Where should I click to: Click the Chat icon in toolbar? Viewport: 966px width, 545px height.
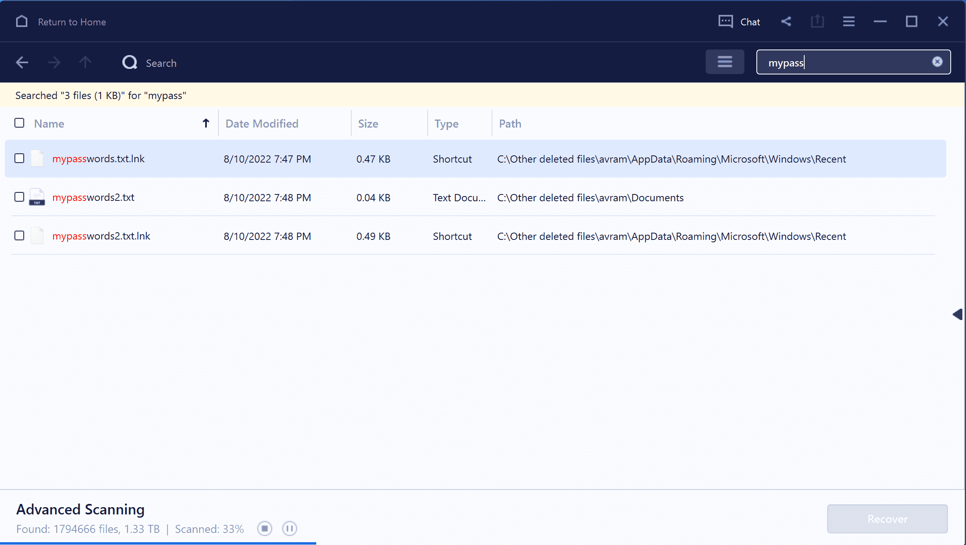point(726,21)
